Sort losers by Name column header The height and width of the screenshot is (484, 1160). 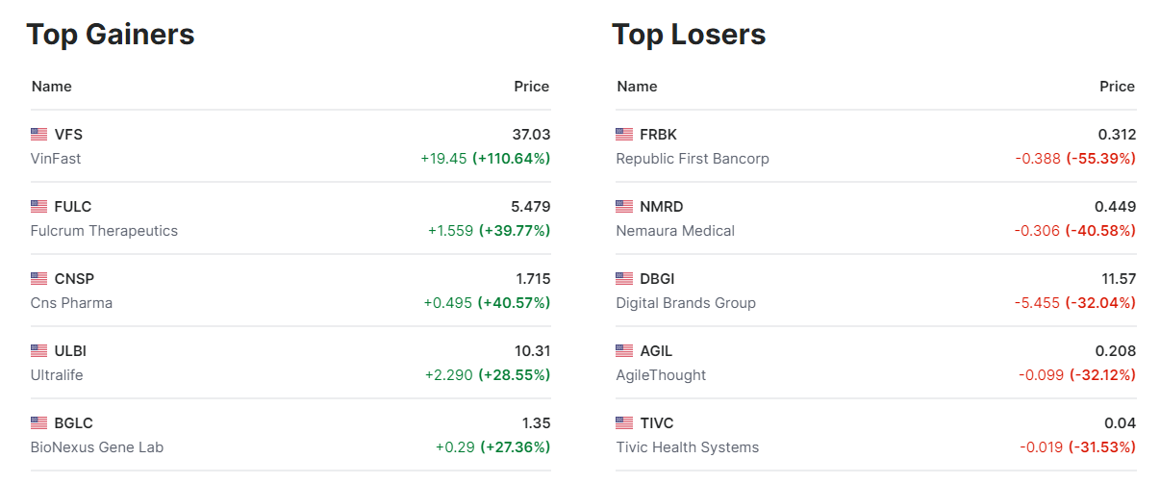(637, 87)
